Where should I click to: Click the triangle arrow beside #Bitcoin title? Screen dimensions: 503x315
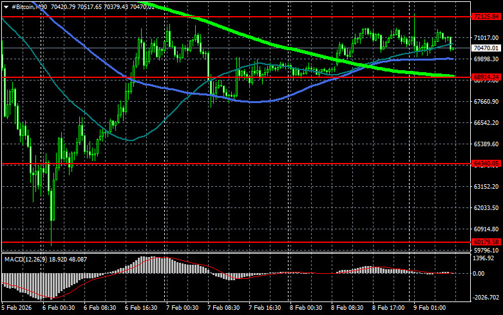(6, 7)
